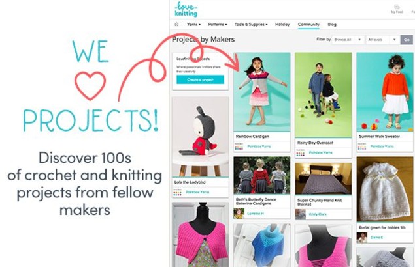Open the My Feed icon

pyautogui.click(x=397, y=7)
